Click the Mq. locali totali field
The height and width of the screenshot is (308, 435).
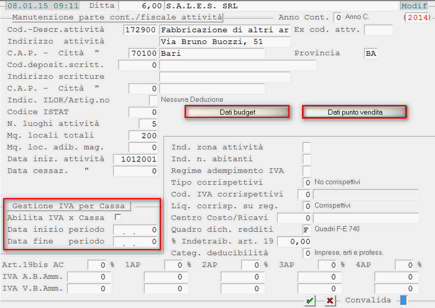143,135
